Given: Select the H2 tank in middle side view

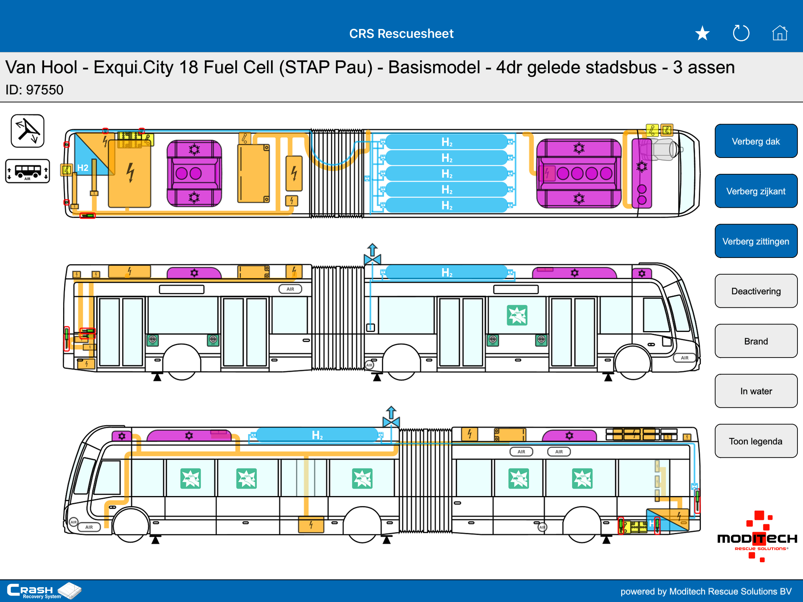Looking at the screenshot, I should [x=447, y=272].
